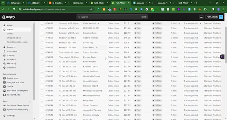The width and height of the screenshot is (227, 120).
Task: Click the browser address bar URL
Action: point(44,9)
